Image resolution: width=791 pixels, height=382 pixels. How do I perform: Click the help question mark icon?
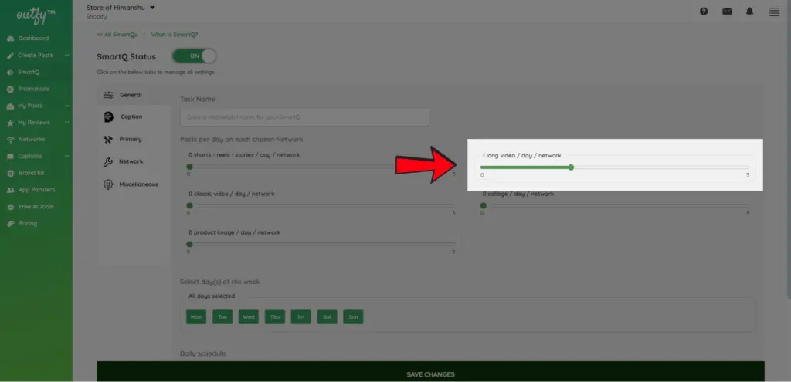[704, 12]
